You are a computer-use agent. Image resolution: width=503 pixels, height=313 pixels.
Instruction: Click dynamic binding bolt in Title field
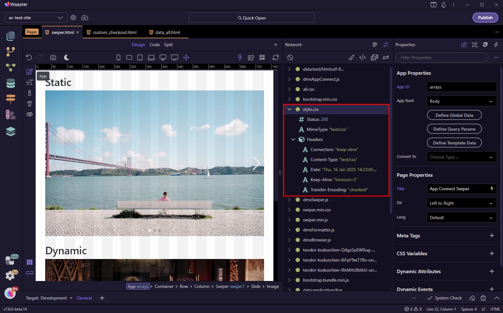[492, 189]
